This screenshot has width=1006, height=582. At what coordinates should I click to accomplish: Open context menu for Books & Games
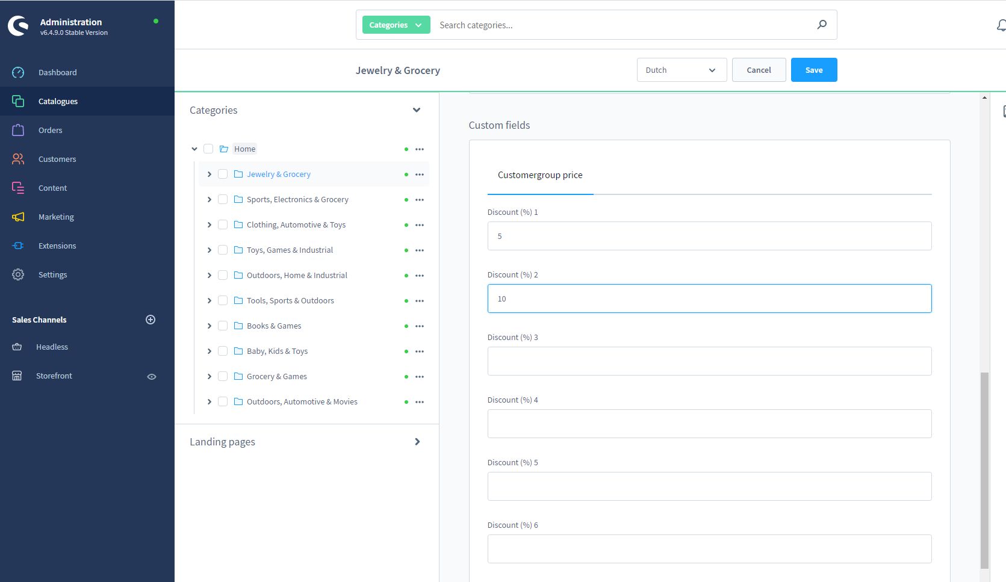tap(420, 326)
